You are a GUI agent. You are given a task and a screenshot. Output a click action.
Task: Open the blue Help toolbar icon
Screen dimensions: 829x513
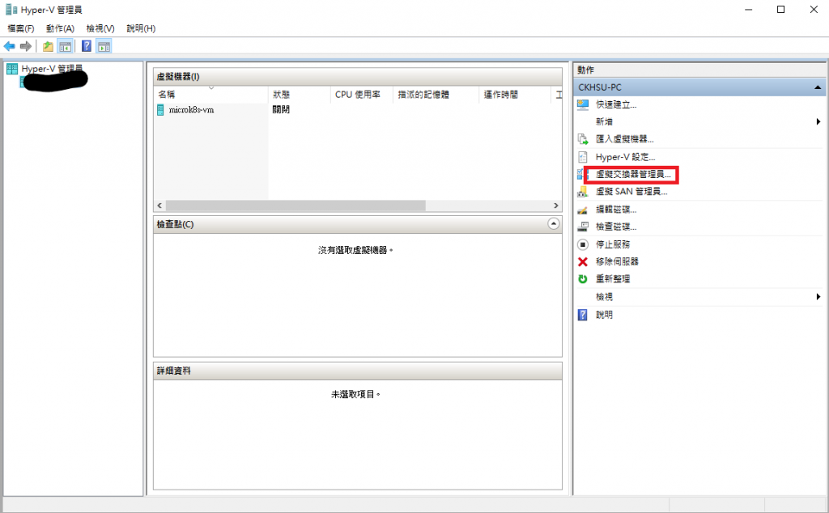click(87, 46)
